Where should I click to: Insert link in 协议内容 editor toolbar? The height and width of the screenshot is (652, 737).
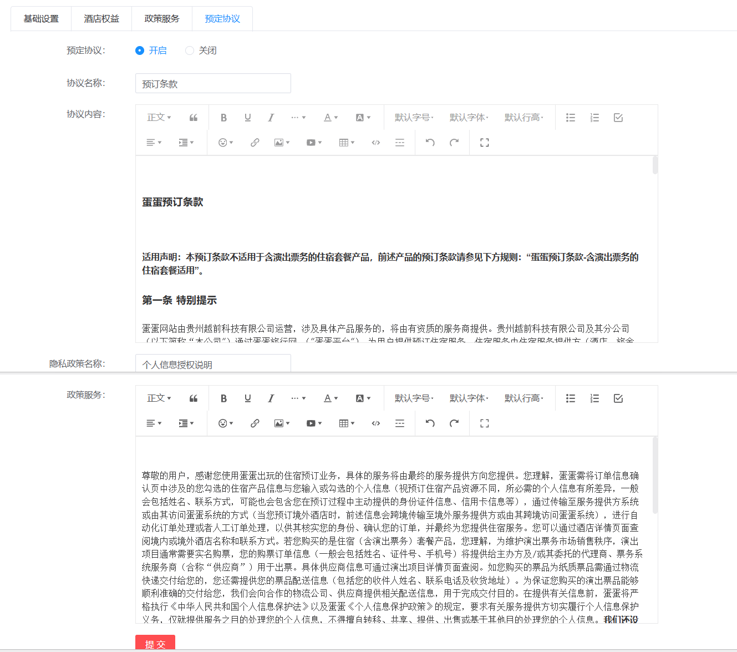click(x=255, y=143)
